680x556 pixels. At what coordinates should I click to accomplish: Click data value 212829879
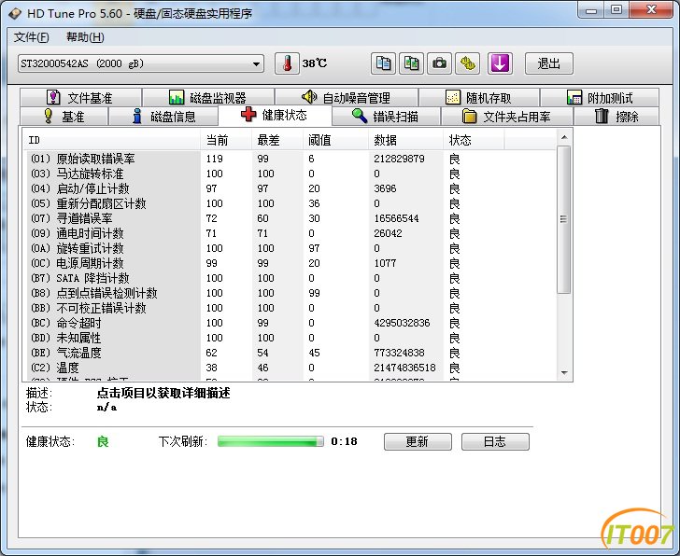click(399, 159)
